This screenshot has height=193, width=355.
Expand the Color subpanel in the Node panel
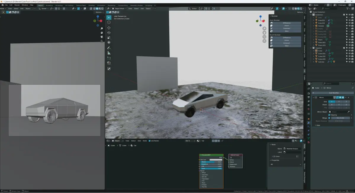272,156
